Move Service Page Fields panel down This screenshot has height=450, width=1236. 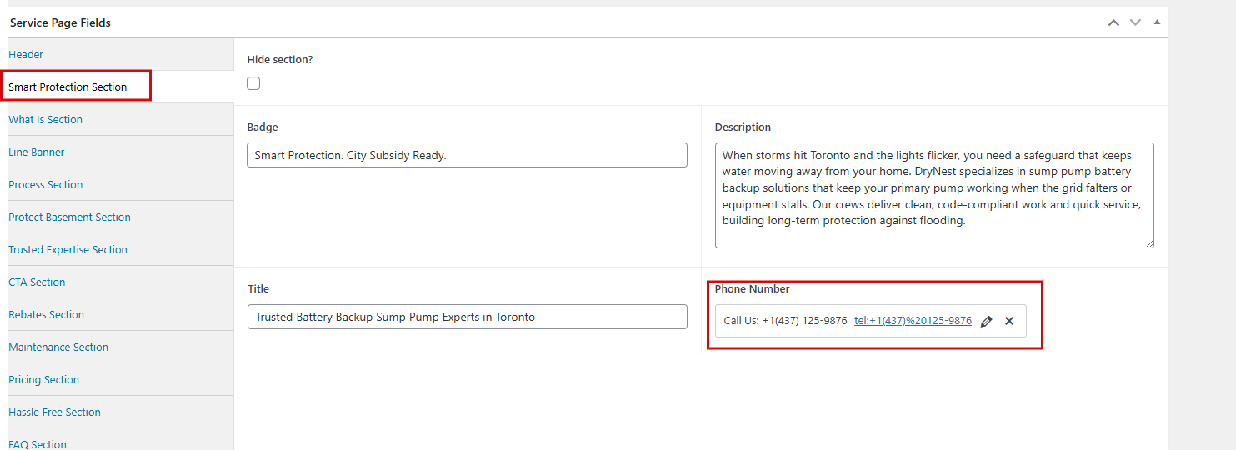pyautogui.click(x=1135, y=22)
